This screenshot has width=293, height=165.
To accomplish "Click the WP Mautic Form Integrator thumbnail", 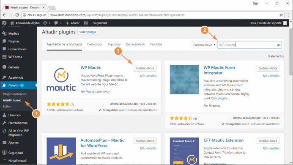I will click(x=184, y=80).
